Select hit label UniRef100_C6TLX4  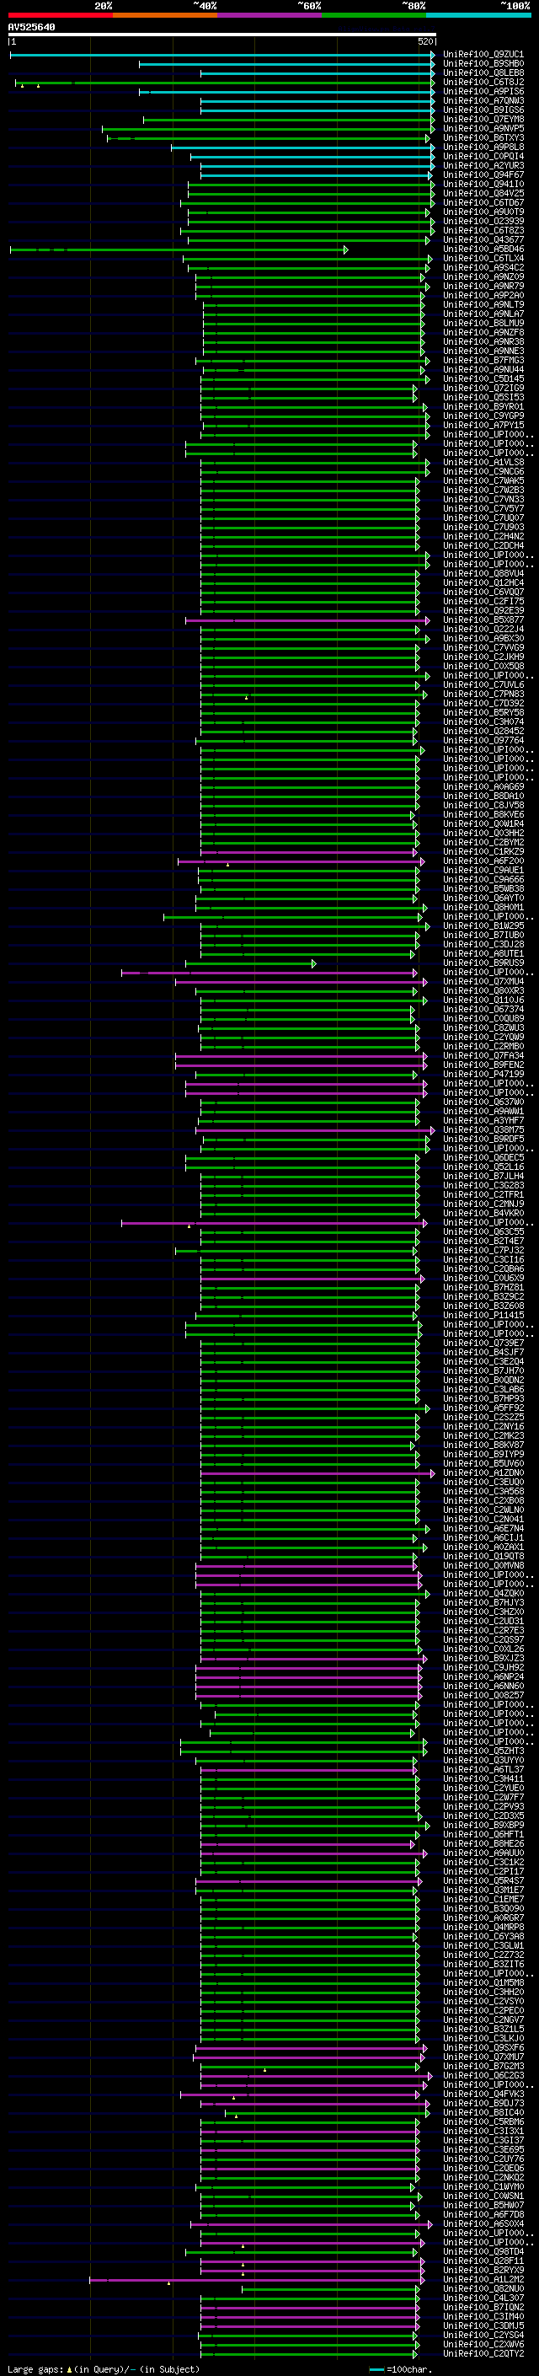click(x=483, y=258)
